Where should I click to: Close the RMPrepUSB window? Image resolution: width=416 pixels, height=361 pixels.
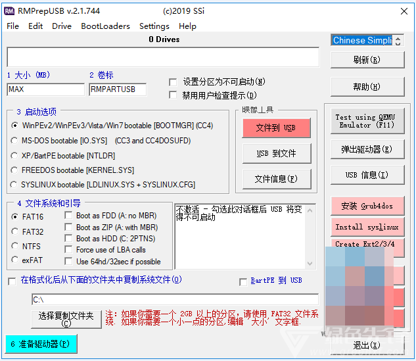coord(404,11)
